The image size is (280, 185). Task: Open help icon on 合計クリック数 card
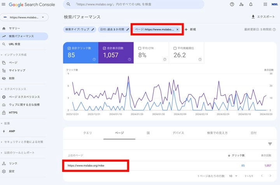click(x=94, y=59)
